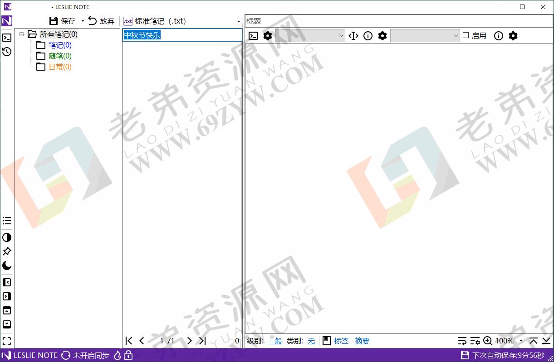Select the dark mode moon icon in sidebar

pyautogui.click(x=6, y=265)
